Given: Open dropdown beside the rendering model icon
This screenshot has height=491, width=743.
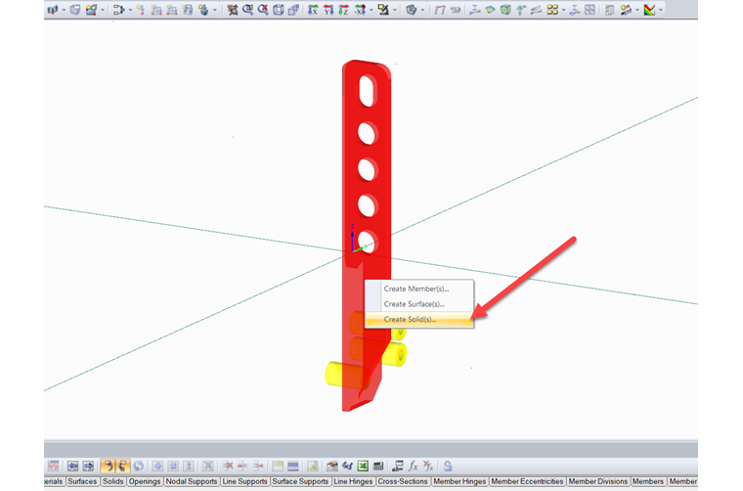Looking at the screenshot, I should pyautogui.click(x=422, y=10).
